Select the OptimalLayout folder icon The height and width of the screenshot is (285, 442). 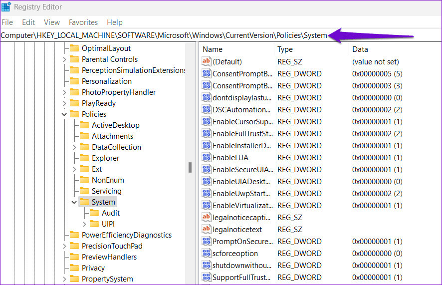74,48
